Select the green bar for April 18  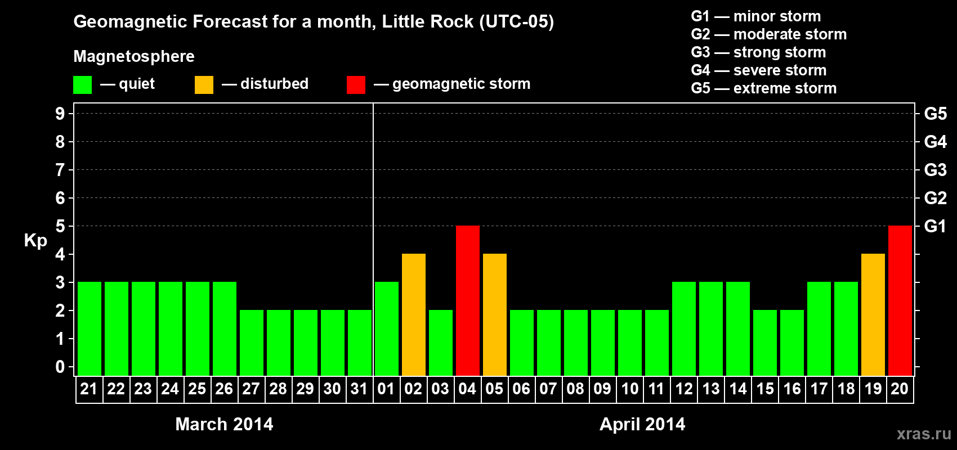coord(846,328)
